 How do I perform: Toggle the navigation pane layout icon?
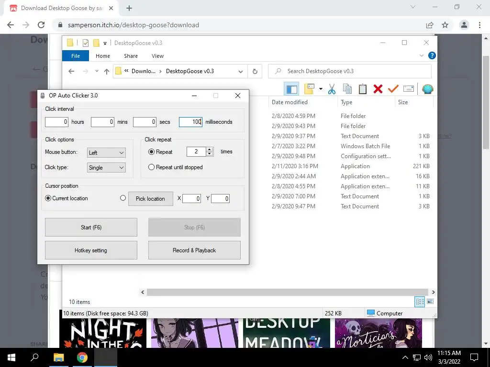click(x=291, y=89)
